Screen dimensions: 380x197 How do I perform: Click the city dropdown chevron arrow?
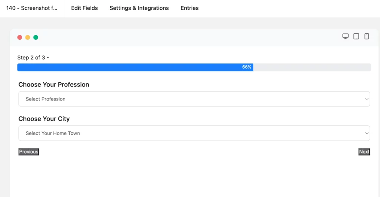(x=367, y=133)
